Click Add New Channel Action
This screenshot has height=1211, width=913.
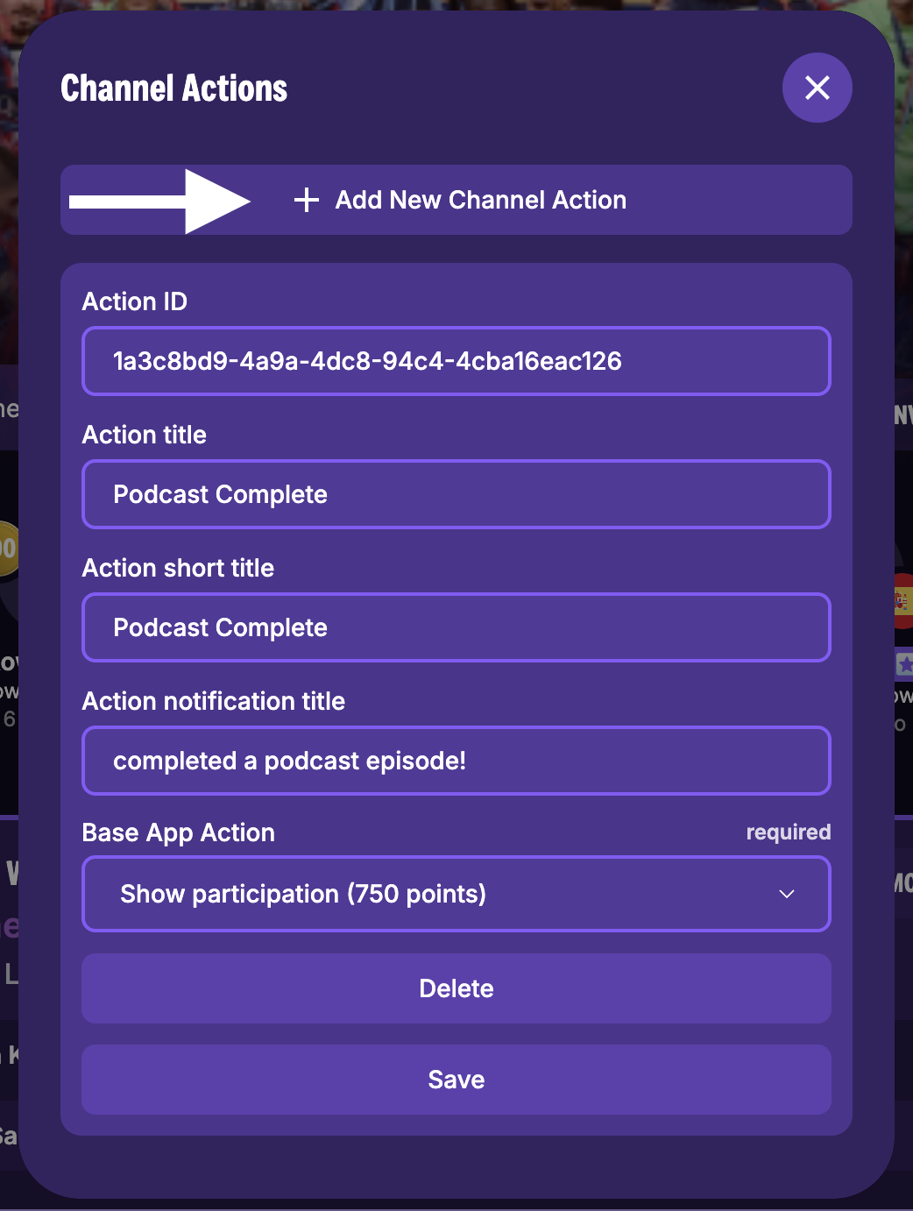point(480,200)
